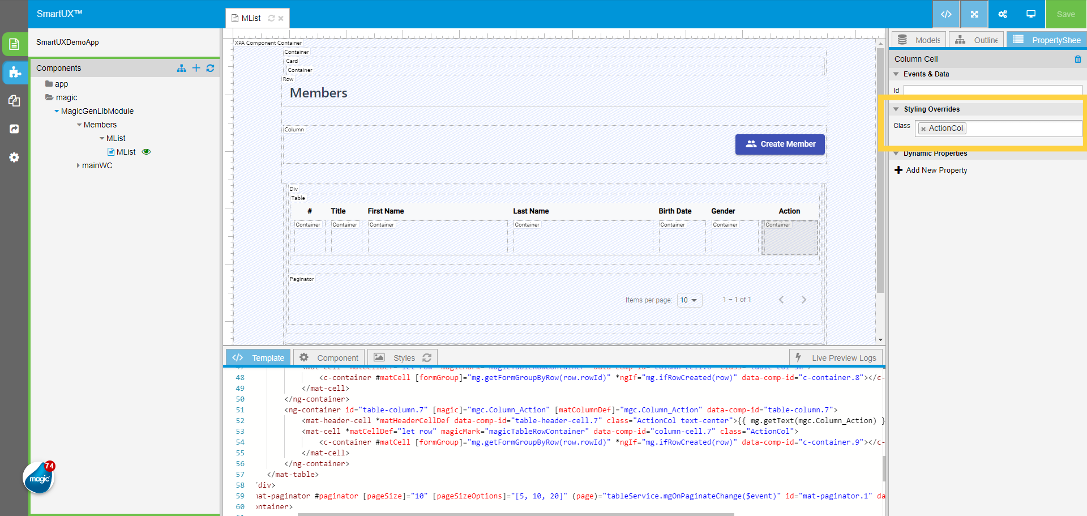Refresh the Components tree
1087x516 pixels.
click(210, 68)
